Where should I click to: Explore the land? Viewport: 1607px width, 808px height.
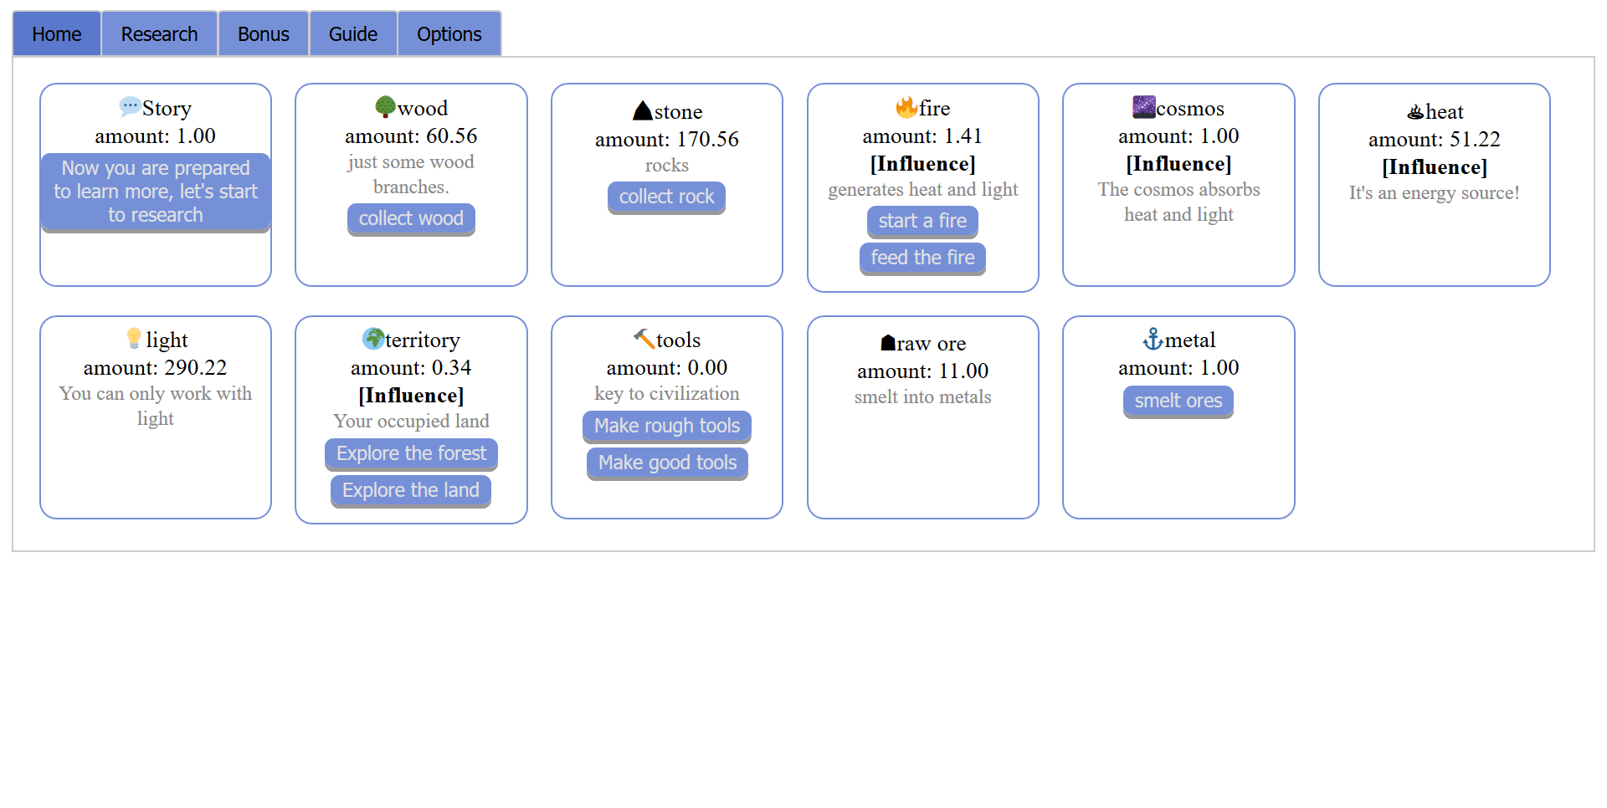411,491
